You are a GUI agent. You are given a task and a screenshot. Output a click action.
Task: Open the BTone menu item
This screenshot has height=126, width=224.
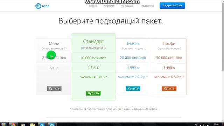[x=93, y=6]
